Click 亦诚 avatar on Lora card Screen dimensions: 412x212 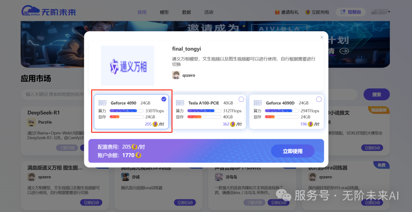point(125,177)
